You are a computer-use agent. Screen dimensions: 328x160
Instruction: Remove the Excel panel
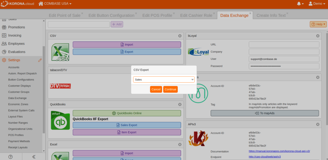(180, 144)
